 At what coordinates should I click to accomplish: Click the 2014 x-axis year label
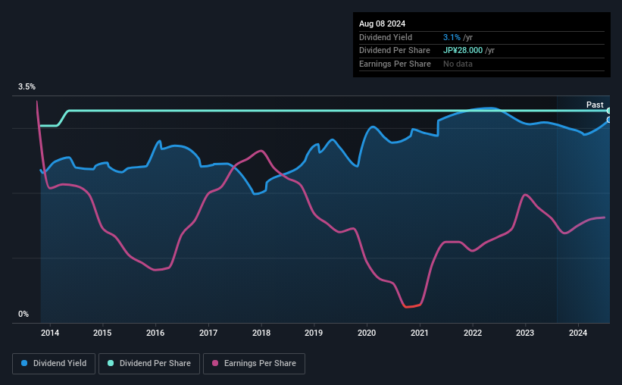click(50, 333)
